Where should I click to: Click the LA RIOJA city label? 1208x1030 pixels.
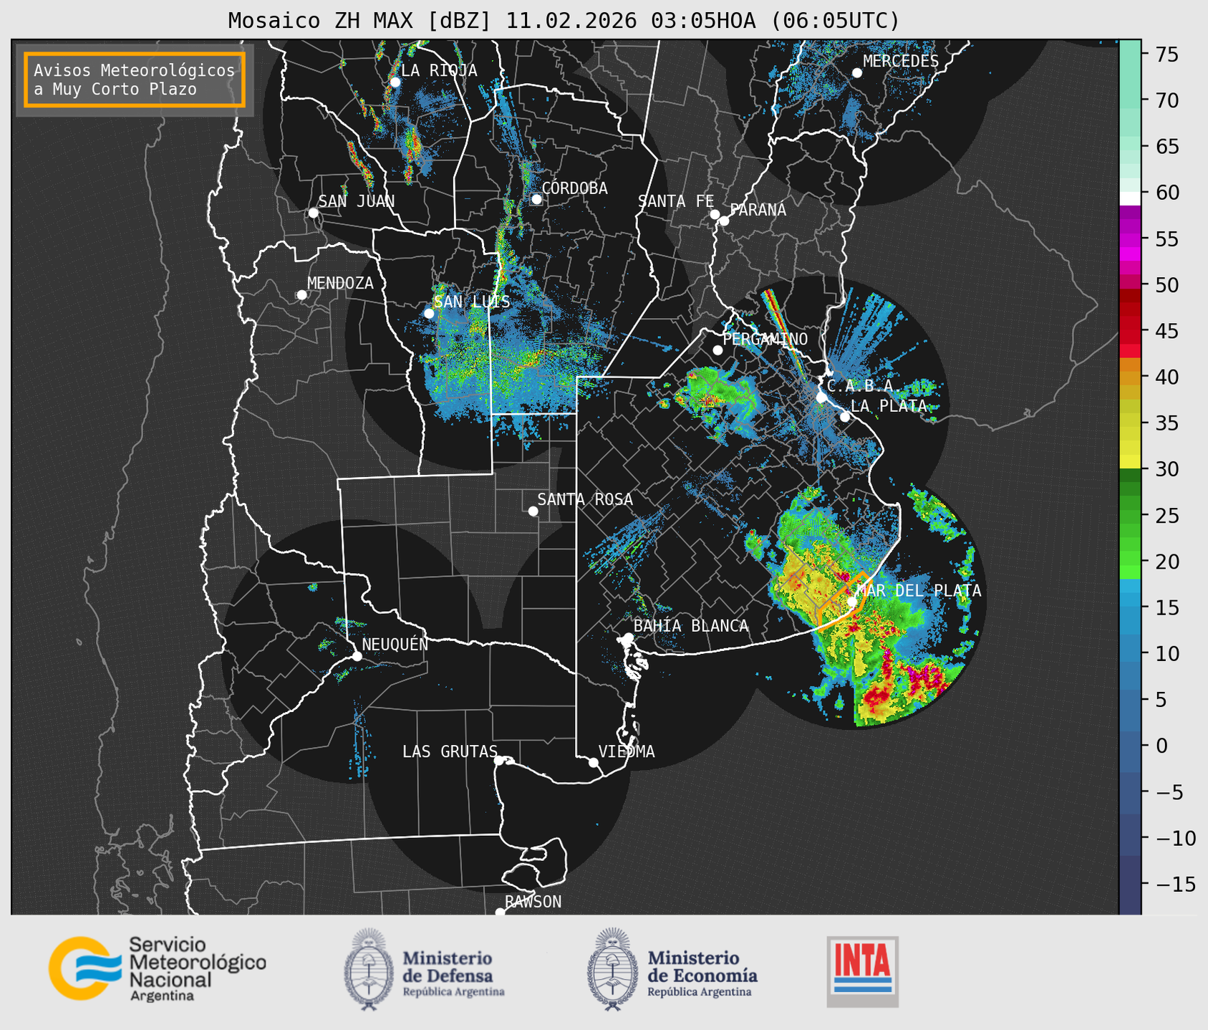439,70
